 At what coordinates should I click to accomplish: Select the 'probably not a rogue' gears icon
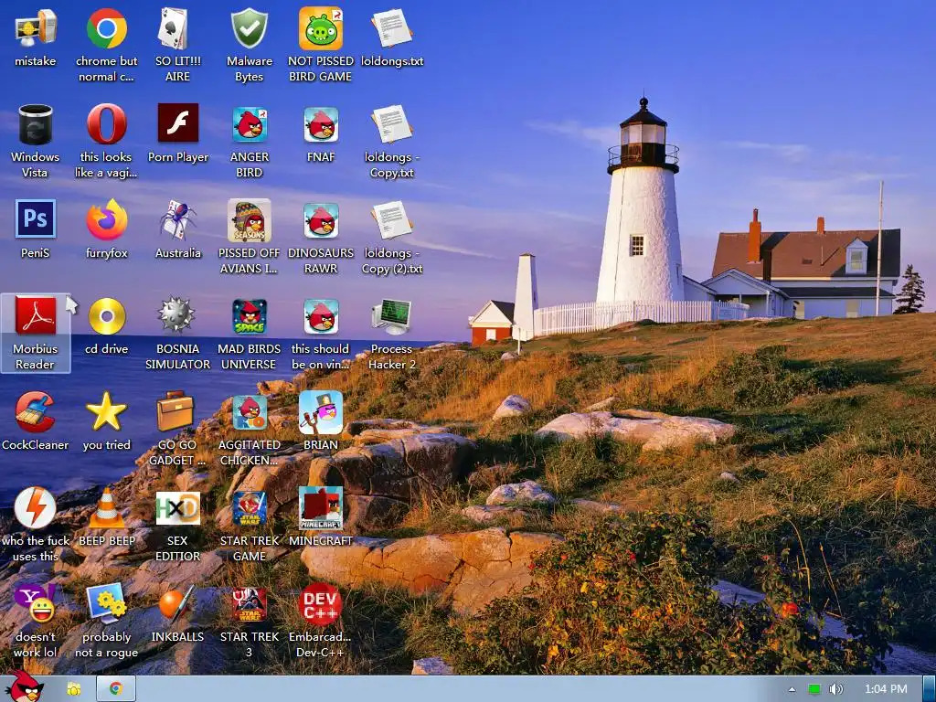(106, 603)
